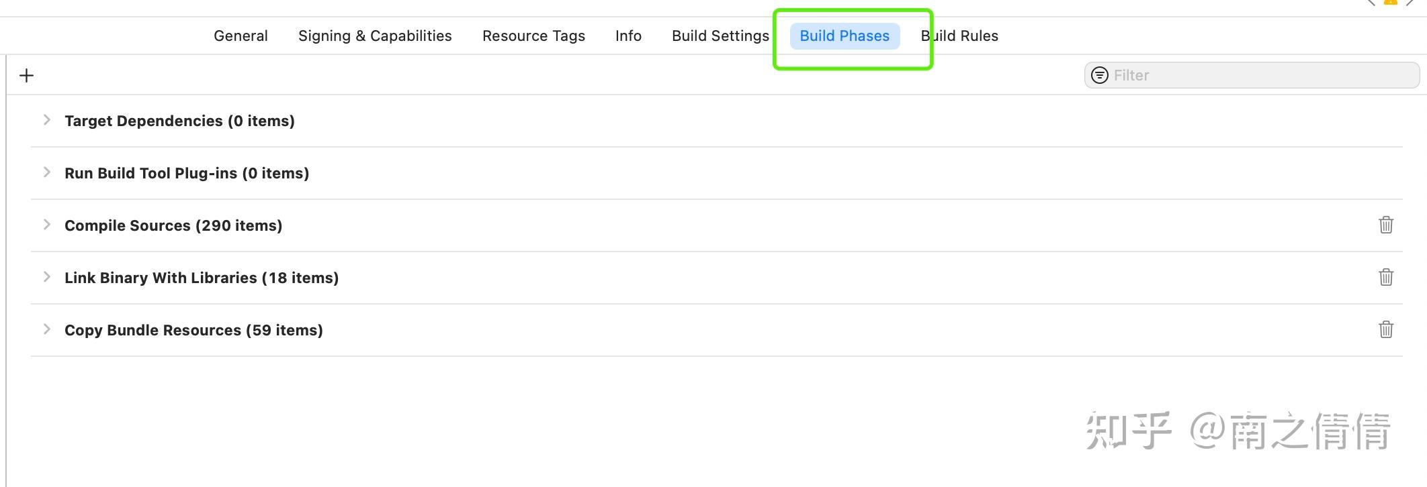
Task: Delete the Compile Sources phase with trash icon
Action: (x=1385, y=225)
